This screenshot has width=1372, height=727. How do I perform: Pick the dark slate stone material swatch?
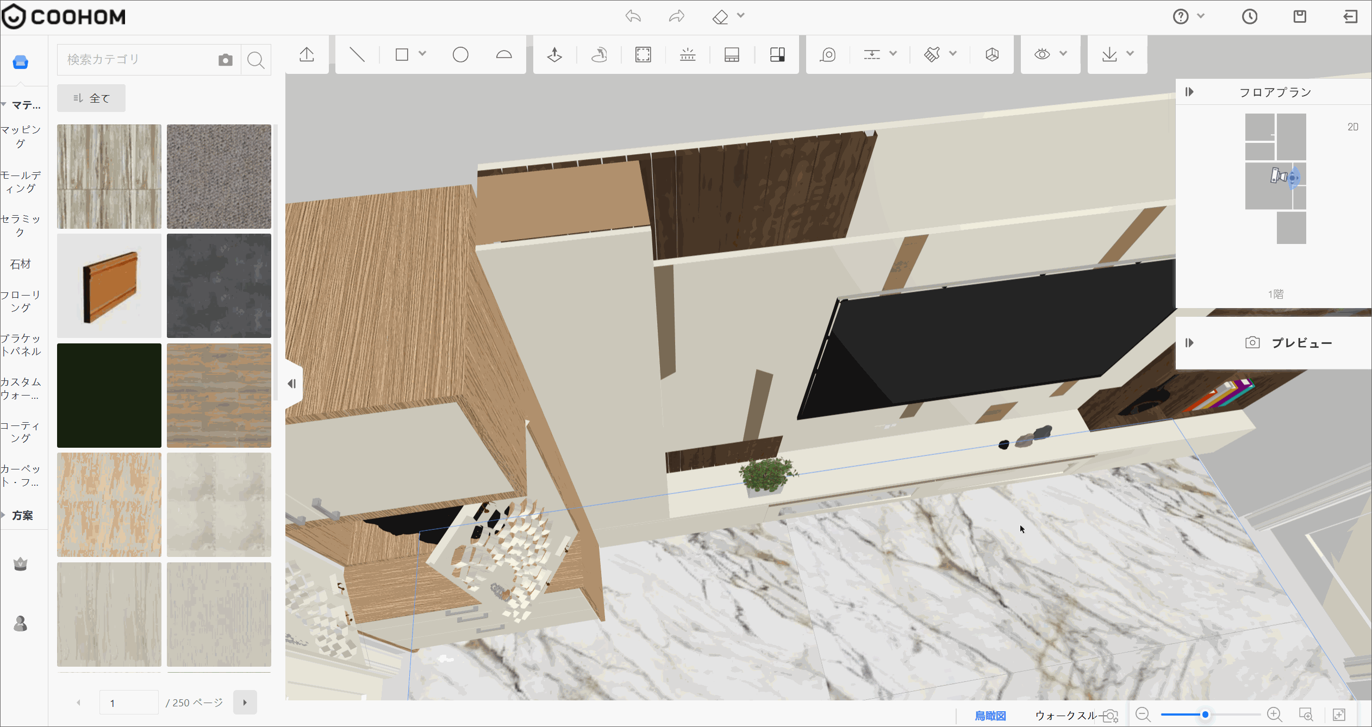pyautogui.click(x=219, y=286)
